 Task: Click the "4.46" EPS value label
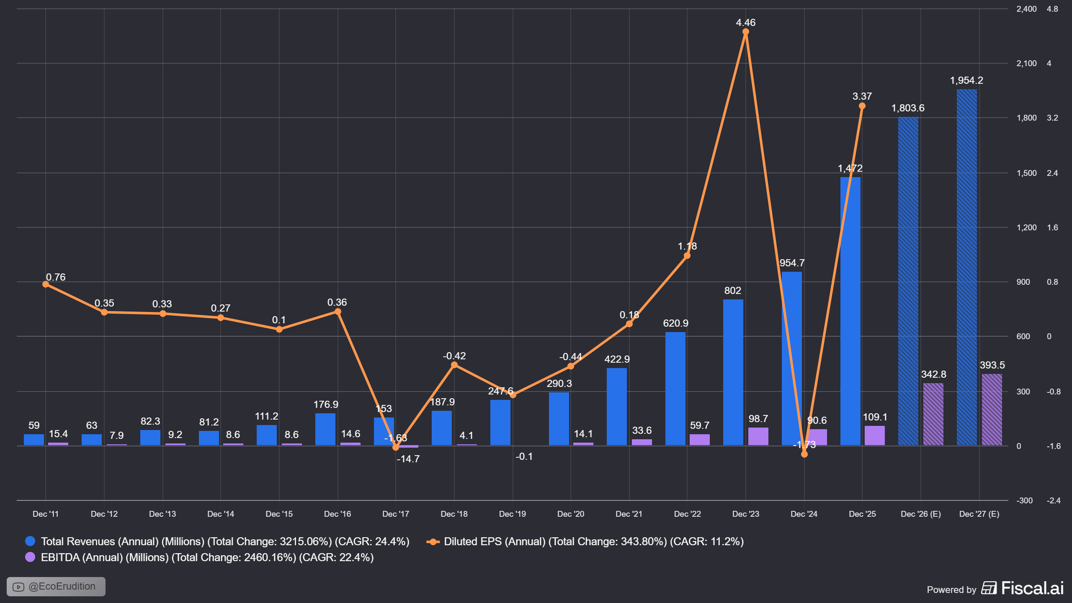pos(746,23)
